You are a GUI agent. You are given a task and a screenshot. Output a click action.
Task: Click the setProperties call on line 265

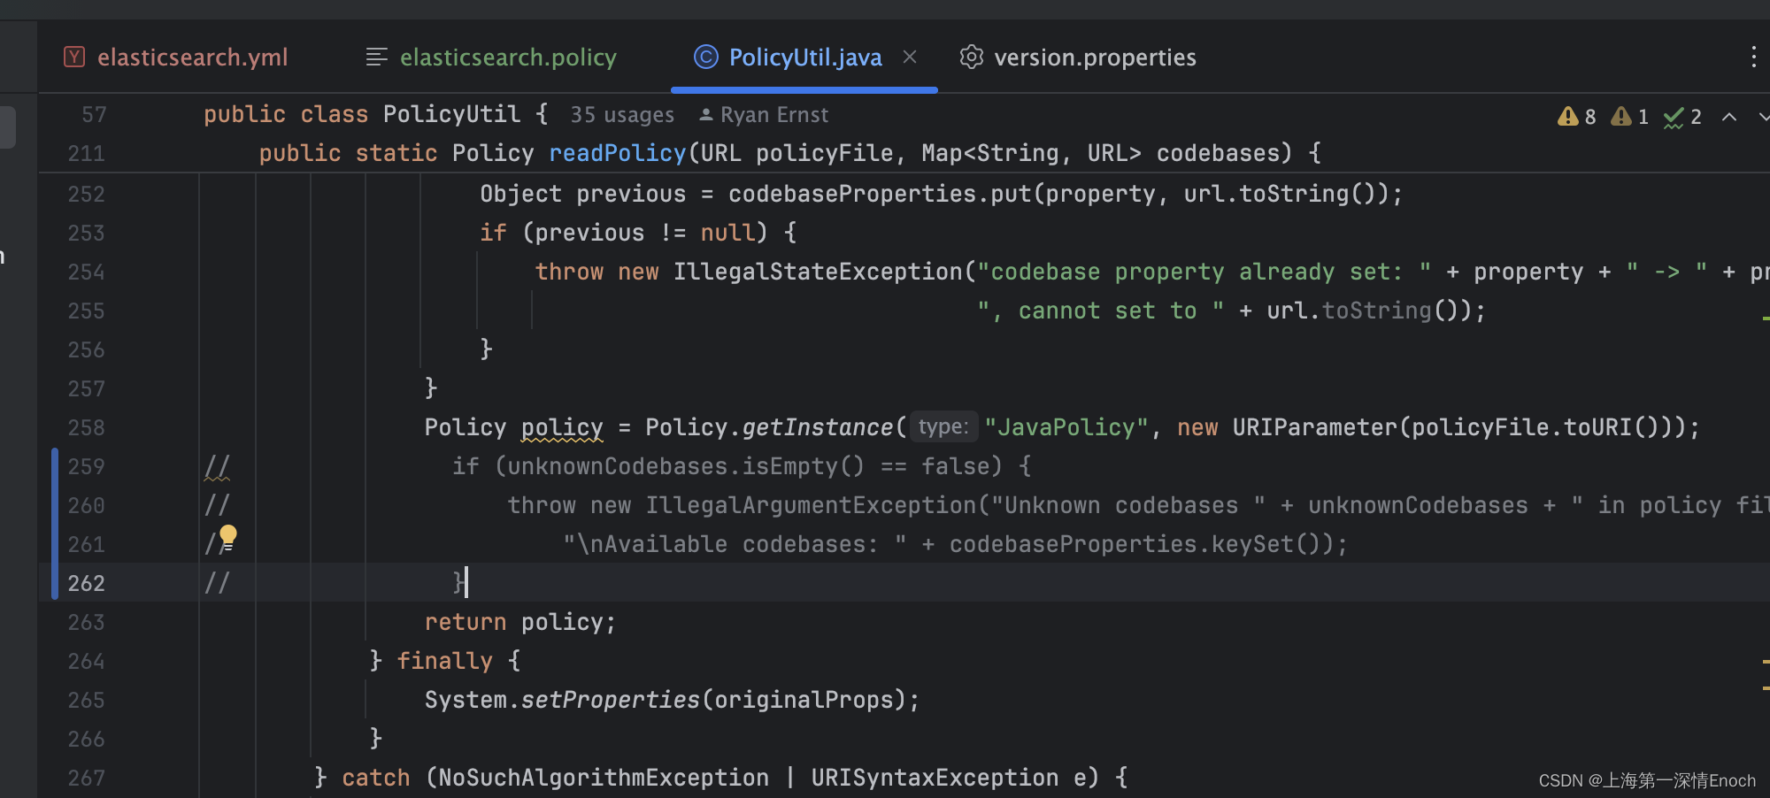pyautogui.click(x=611, y=700)
